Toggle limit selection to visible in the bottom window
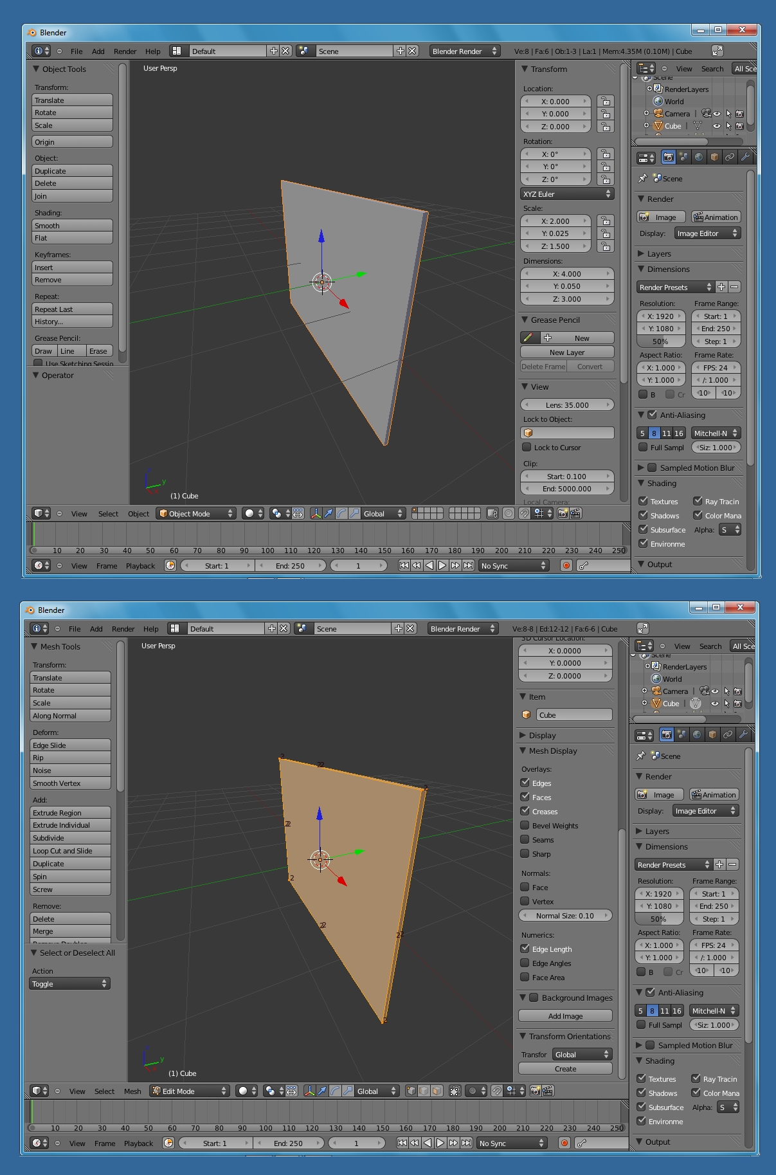This screenshot has width=776, height=1175. pyautogui.click(x=455, y=1091)
